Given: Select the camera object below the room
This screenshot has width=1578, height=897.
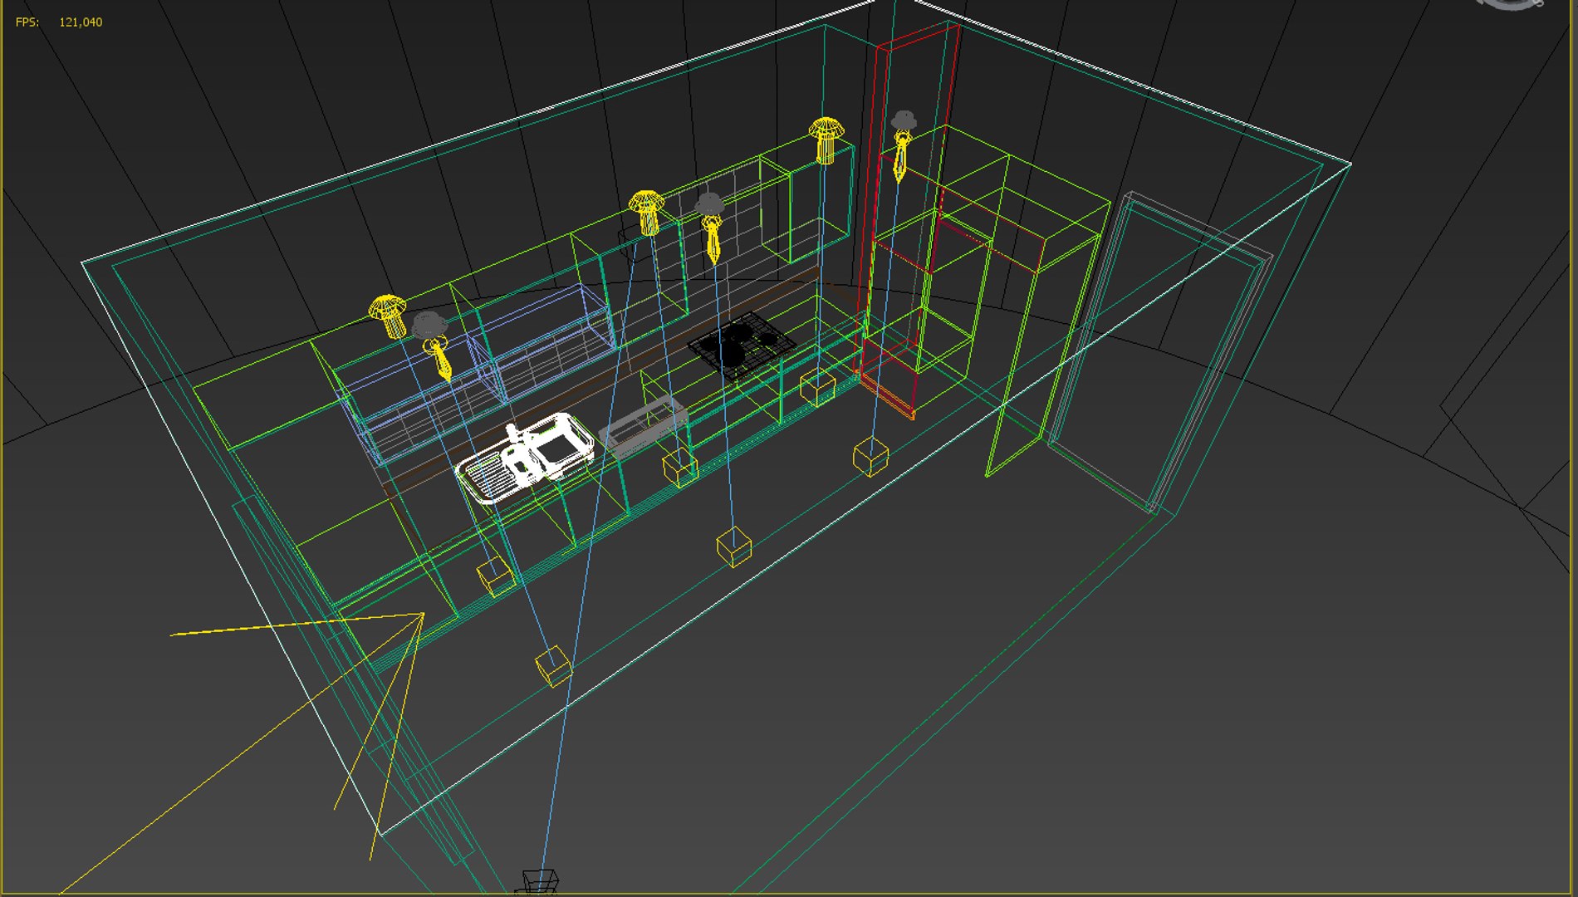Looking at the screenshot, I should point(538,881).
